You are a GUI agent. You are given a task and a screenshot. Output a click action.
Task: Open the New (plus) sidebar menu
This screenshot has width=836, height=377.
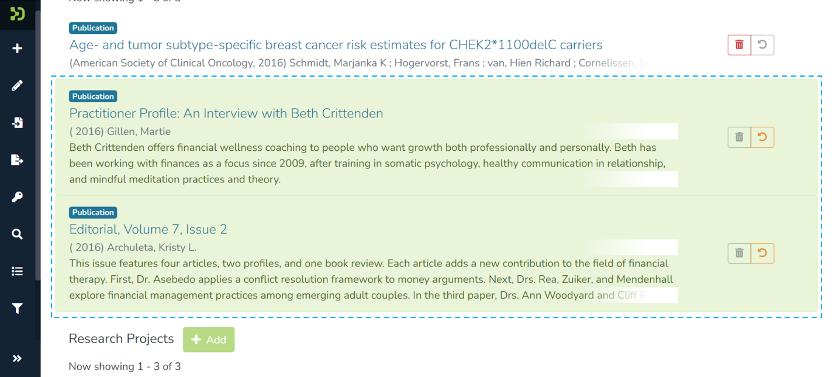[18, 49]
